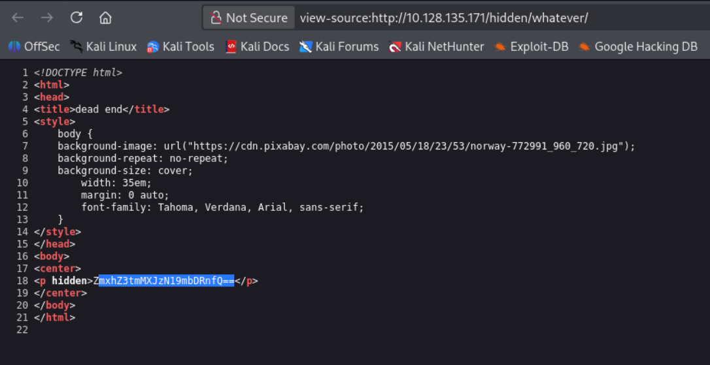
Task: Open the Kali Docs bookmark
Action: click(x=257, y=46)
